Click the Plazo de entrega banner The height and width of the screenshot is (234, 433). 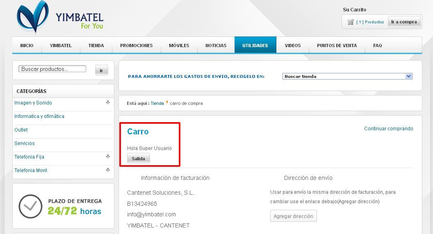(63, 206)
